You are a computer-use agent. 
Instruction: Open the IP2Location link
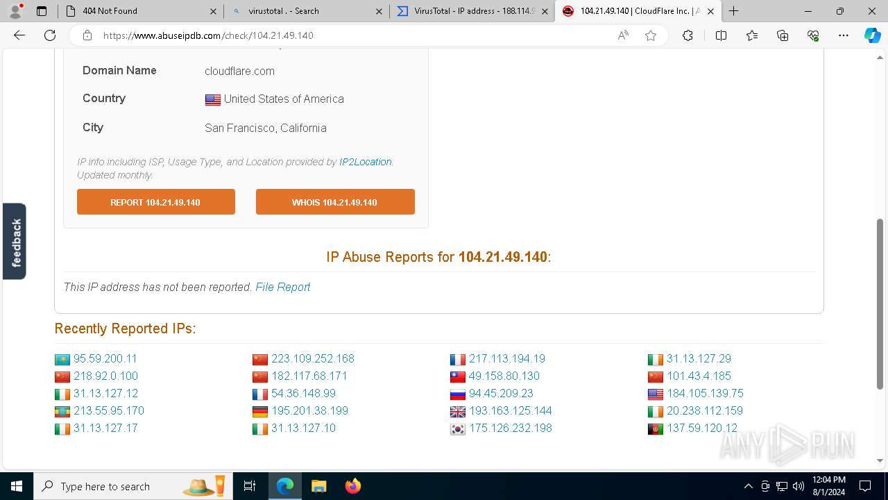(365, 162)
